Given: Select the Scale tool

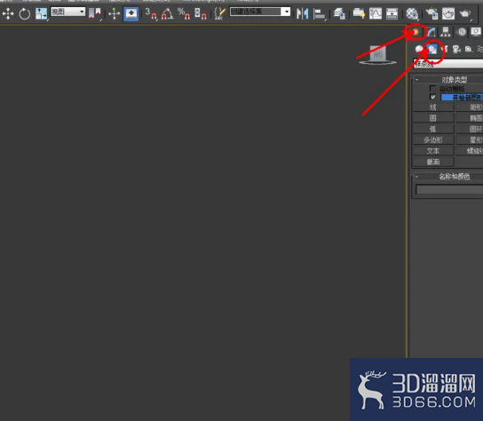Looking at the screenshot, I should pos(41,14).
